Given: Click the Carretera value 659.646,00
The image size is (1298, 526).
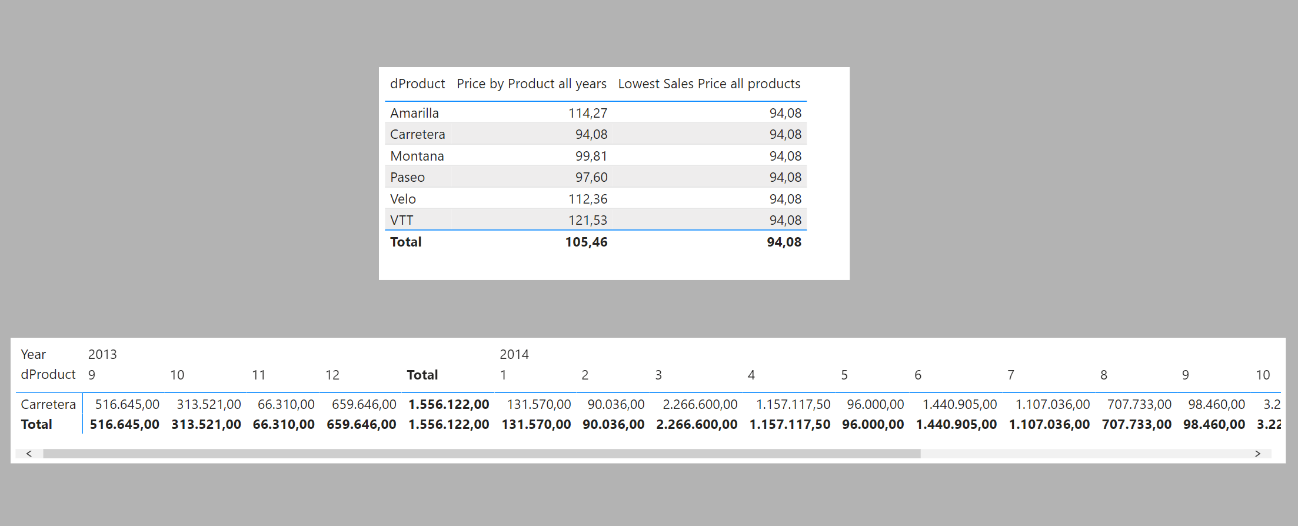Looking at the screenshot, I should click(364, 404).
